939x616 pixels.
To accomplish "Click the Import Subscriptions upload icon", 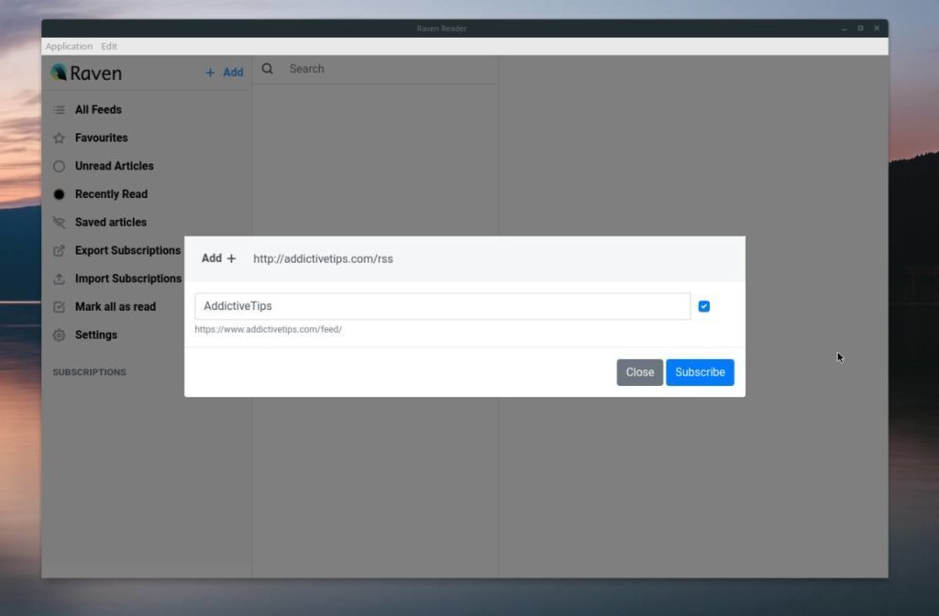I will point(59,279).
